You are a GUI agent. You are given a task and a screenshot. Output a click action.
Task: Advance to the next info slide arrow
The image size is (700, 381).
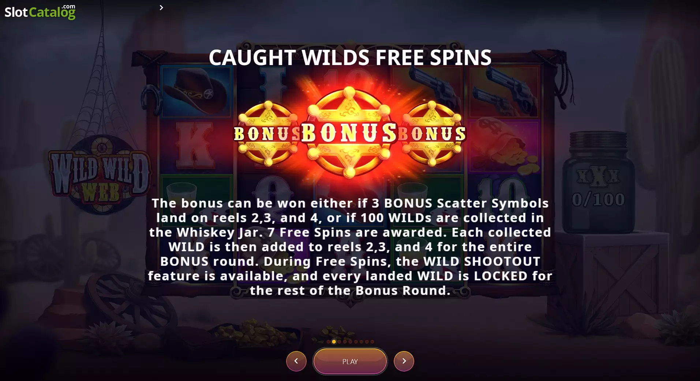404,361
